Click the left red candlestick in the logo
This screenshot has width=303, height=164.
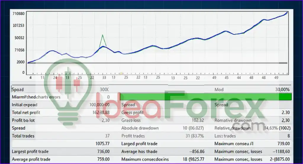[59, 83]
